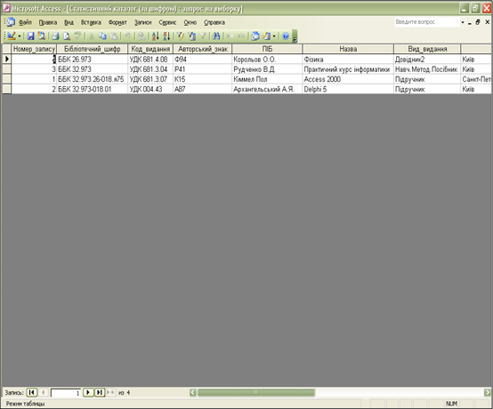
Task: Open Access Help icon
Action: (286, 36)
